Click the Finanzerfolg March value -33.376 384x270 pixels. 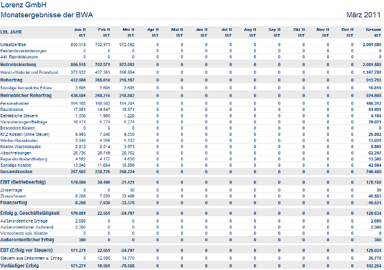tap(127, 203)
